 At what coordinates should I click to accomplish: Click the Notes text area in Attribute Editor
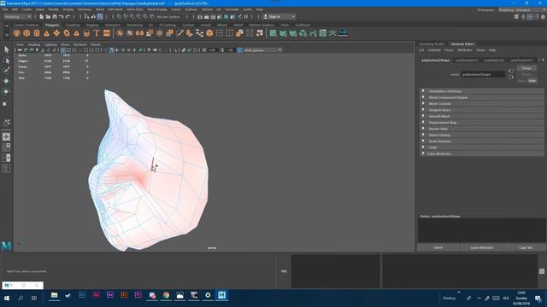click(x=481, y=230)
